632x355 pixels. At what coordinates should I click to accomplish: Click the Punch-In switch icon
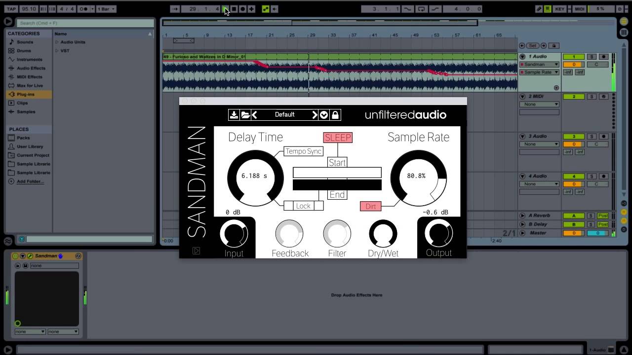(x=408, y=9)
